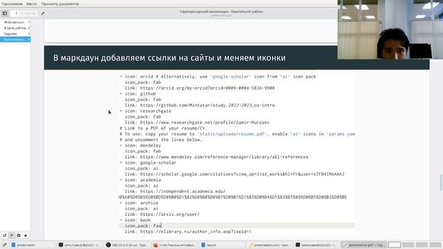Open the Просмотр документов menu
Screen dimensions: 443x249
pyautogui.click(x=60, y=4)
